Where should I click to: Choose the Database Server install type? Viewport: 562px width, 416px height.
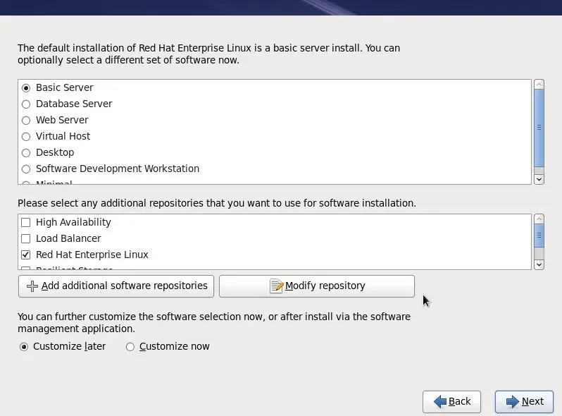(26, 104)
